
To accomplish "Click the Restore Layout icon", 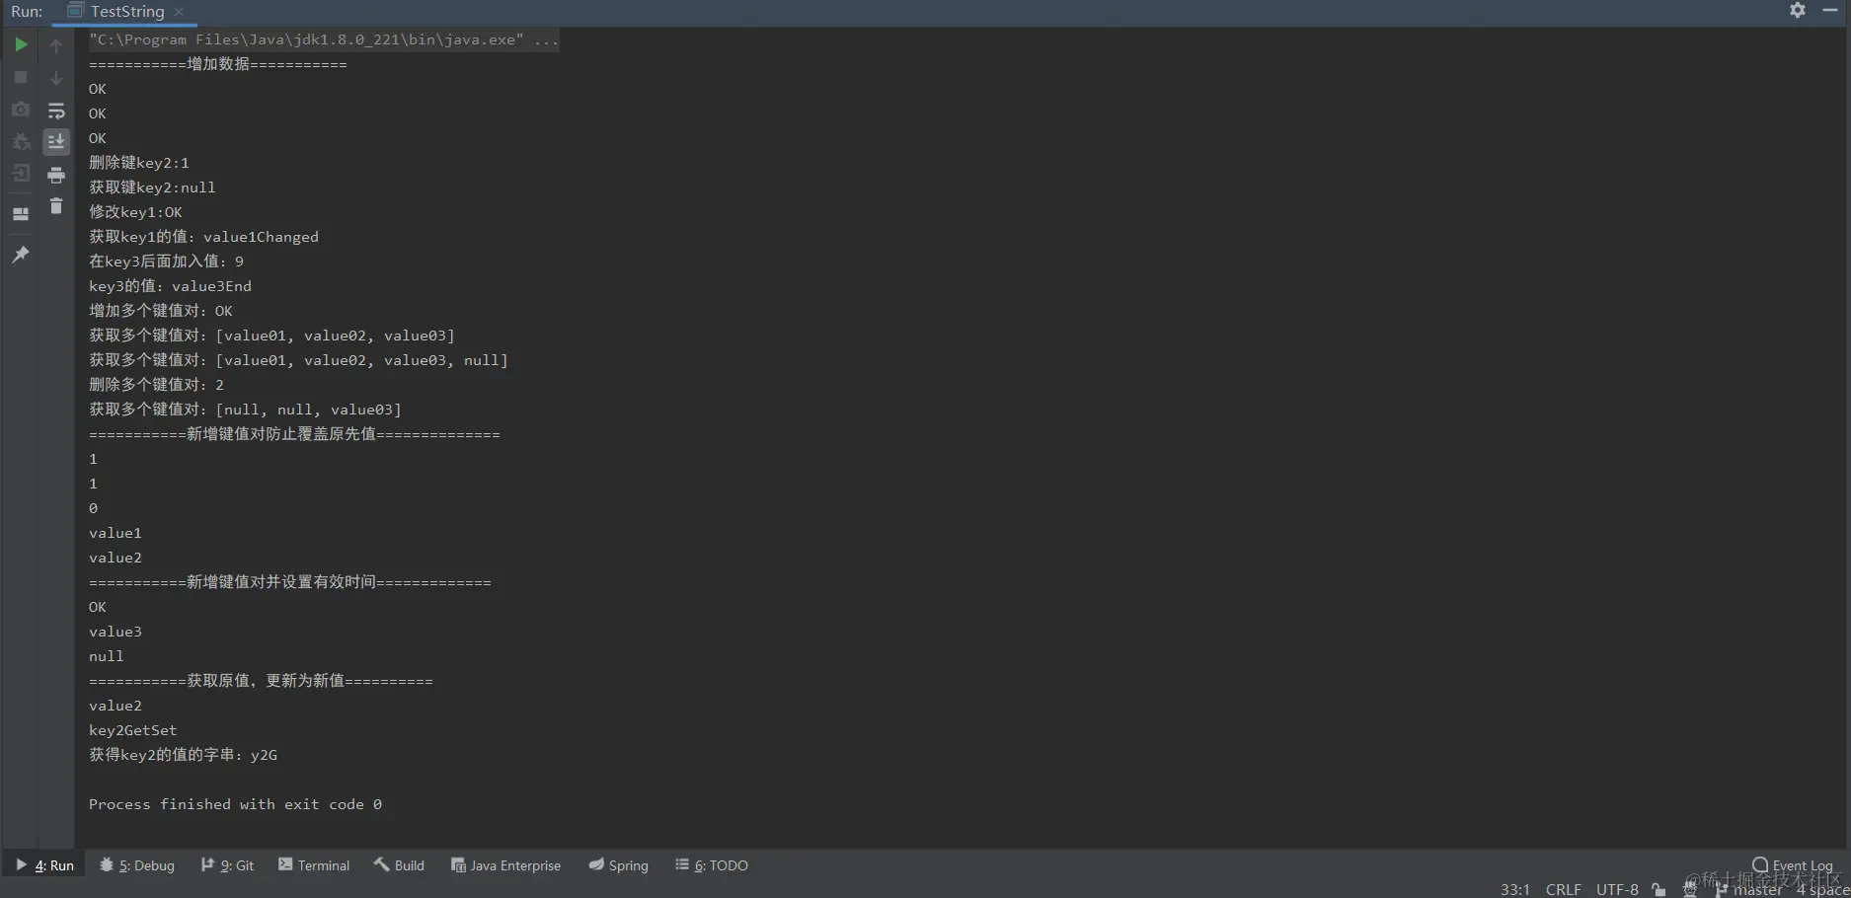I will tap(21, 213).
